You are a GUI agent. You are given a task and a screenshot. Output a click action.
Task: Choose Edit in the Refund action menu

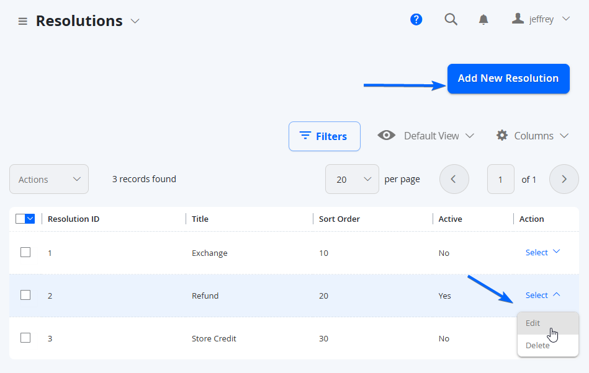[x=547, y=323]
